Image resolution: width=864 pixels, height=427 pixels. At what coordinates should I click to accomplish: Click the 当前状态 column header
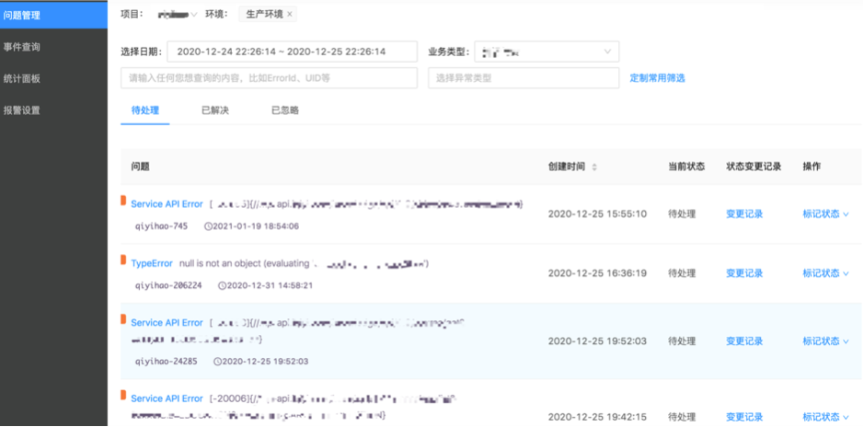click(686, 167)
